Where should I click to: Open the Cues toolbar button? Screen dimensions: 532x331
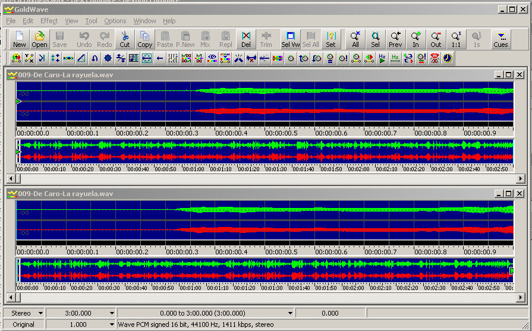pyautogui.click(x=500, y=39)
